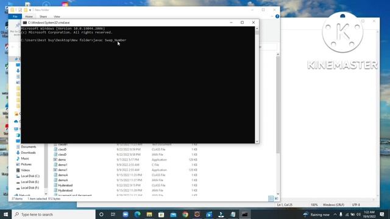
Task: Minimize the cmd.exe window
Action: (x=231, y=23)
